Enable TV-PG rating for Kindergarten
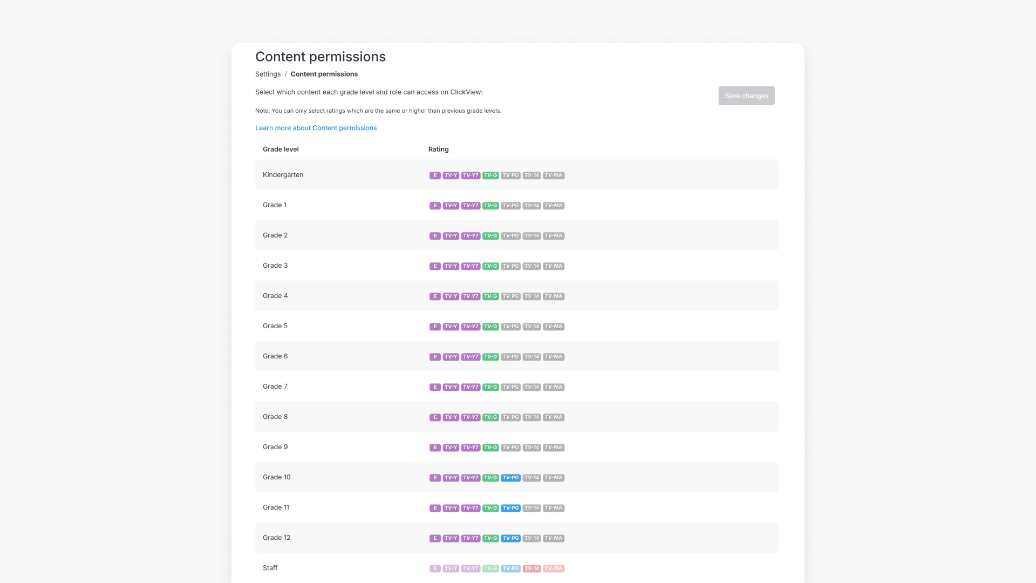The height and width of the screenshot is (583, 1036). [x=510, y=175]
